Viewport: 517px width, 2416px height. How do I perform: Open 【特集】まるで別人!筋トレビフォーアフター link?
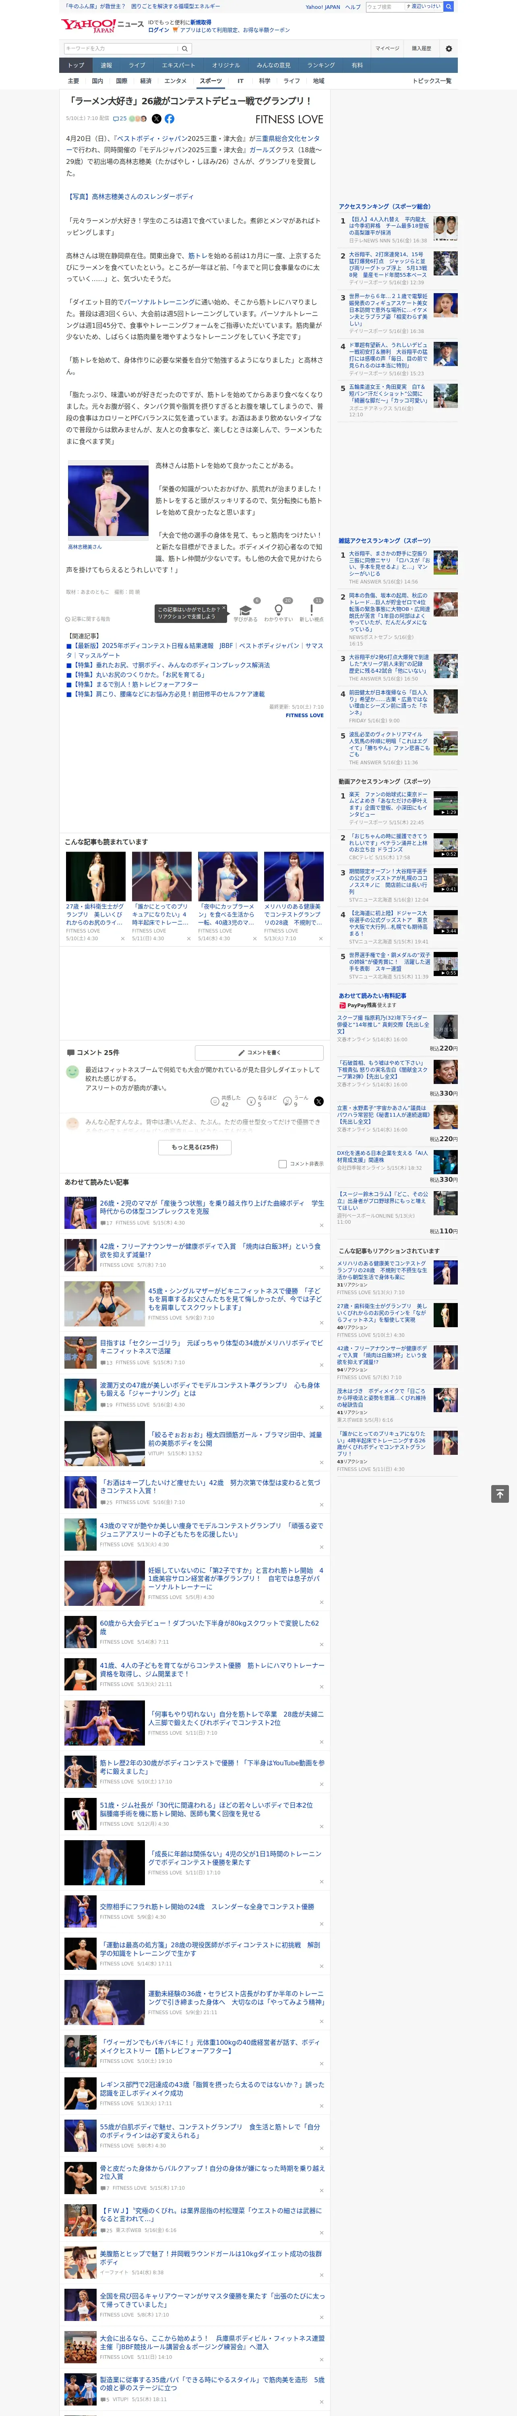(132, 685)
